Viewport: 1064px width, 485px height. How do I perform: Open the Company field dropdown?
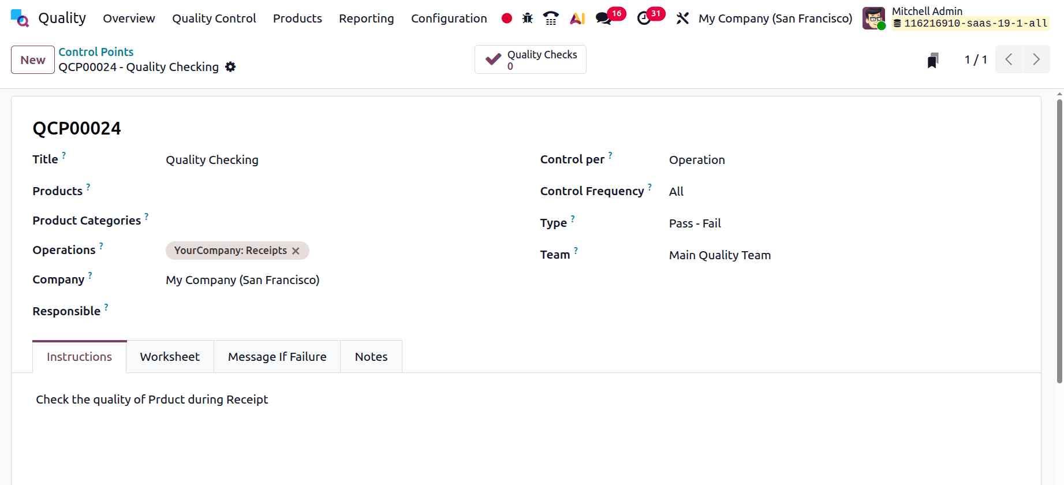coord(341,280)
